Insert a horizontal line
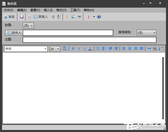Screen dimensions: 168x132 tap(149, 48)
